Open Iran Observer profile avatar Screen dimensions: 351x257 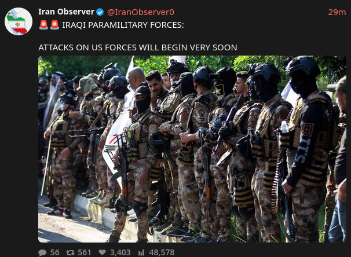point(19,21)
